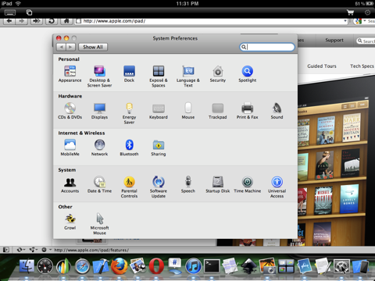
Task: Open the Sharing preferences
Action: coord(159,148)
